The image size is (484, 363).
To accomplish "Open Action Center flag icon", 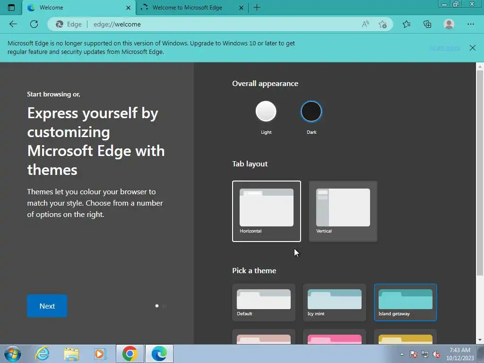I will pyautogui.click(x=414, y=354).
